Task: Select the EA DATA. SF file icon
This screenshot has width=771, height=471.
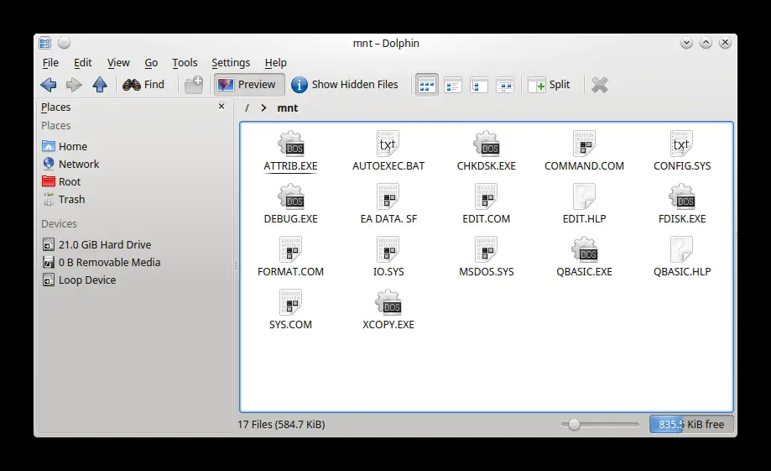Action: (x=388, y=196)
